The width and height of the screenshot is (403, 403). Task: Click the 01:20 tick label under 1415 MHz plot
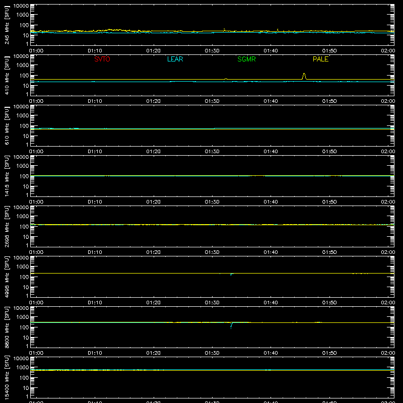point(154,202)
